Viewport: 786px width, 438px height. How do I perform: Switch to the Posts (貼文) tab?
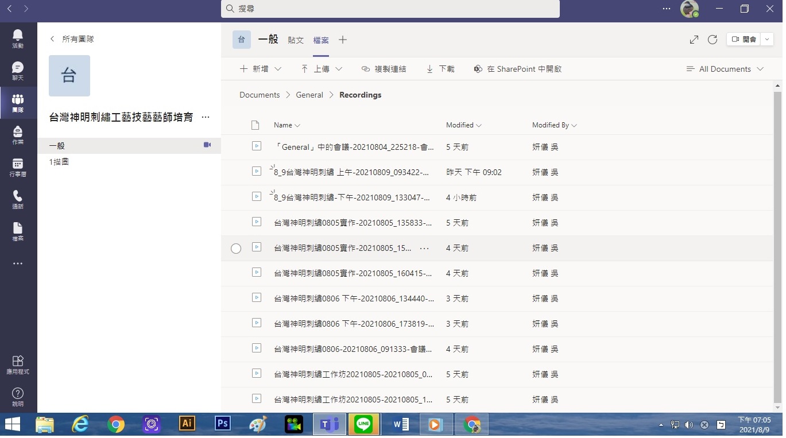(x=296, y=40)
